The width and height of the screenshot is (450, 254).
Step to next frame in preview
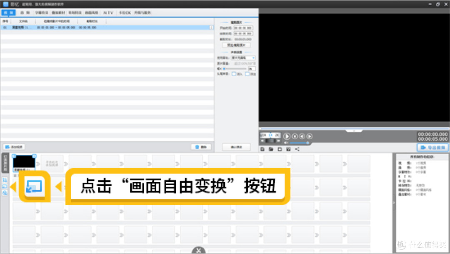point(309,136)
